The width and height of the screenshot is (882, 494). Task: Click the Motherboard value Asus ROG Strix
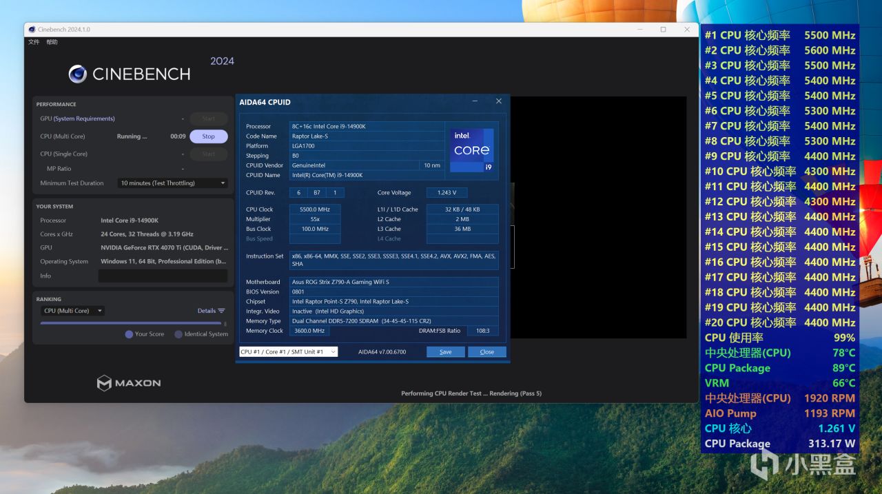[393, 282]
